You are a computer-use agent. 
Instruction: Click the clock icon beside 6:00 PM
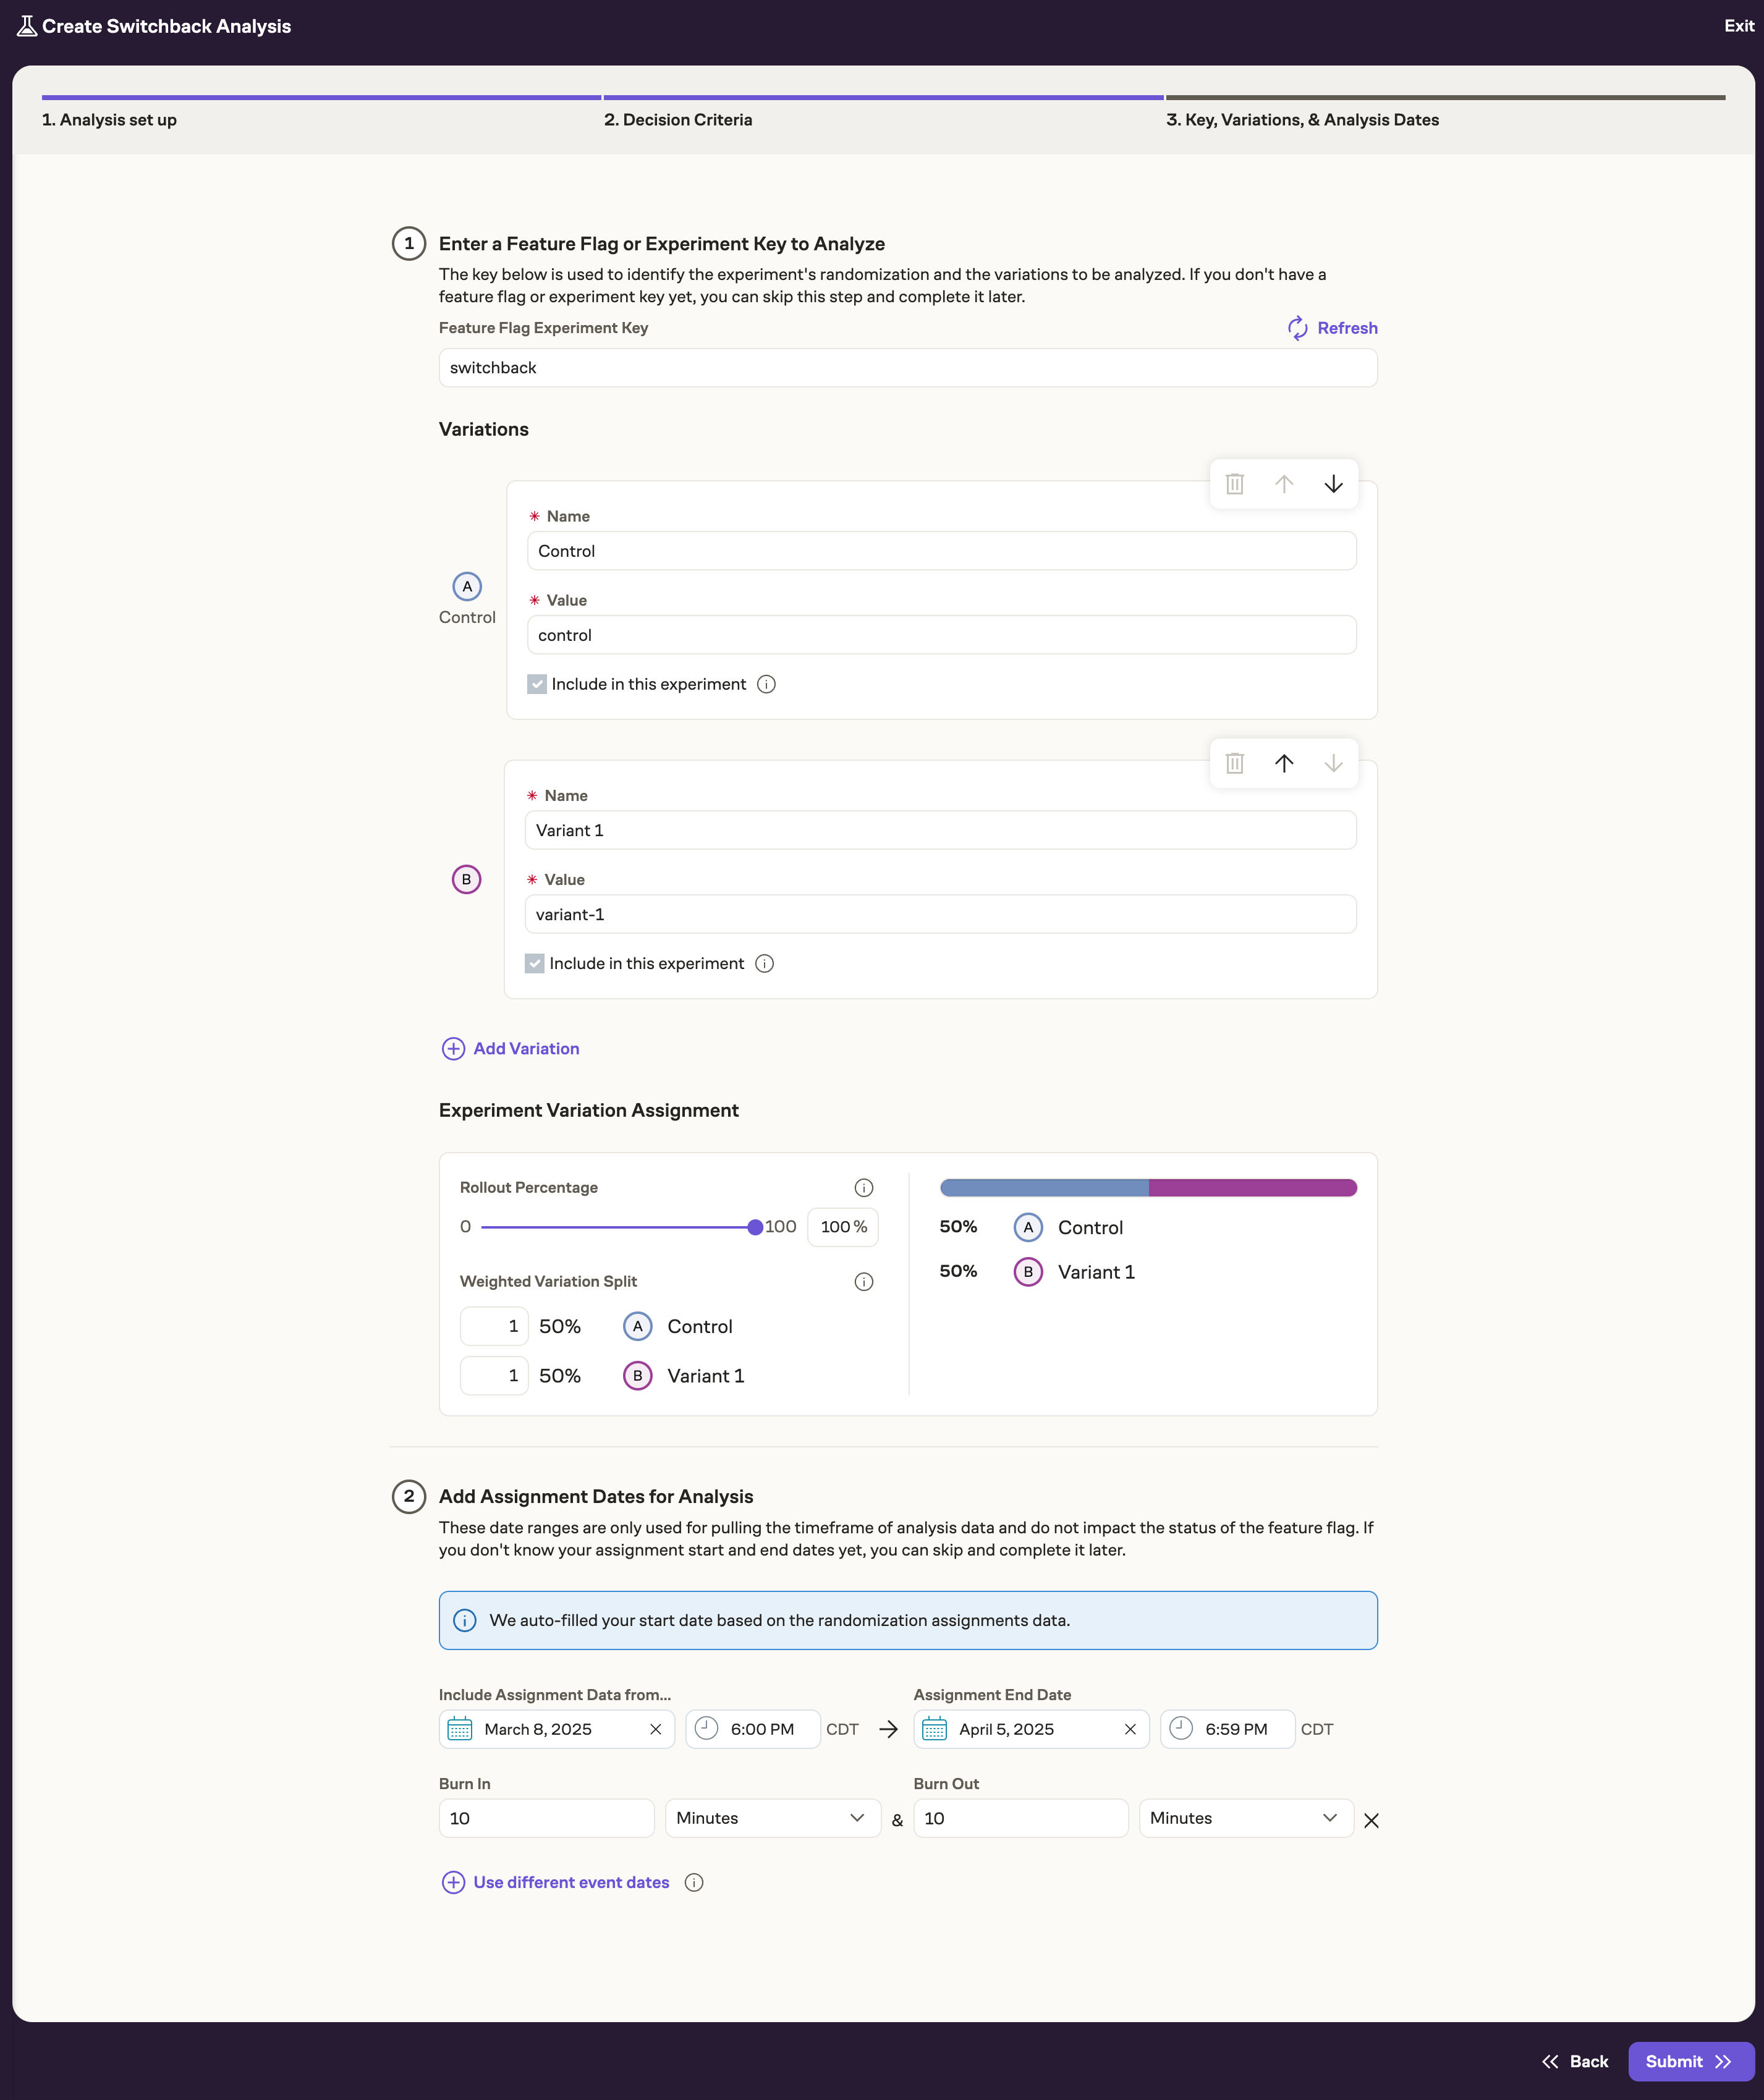(x=705, y=1729)
